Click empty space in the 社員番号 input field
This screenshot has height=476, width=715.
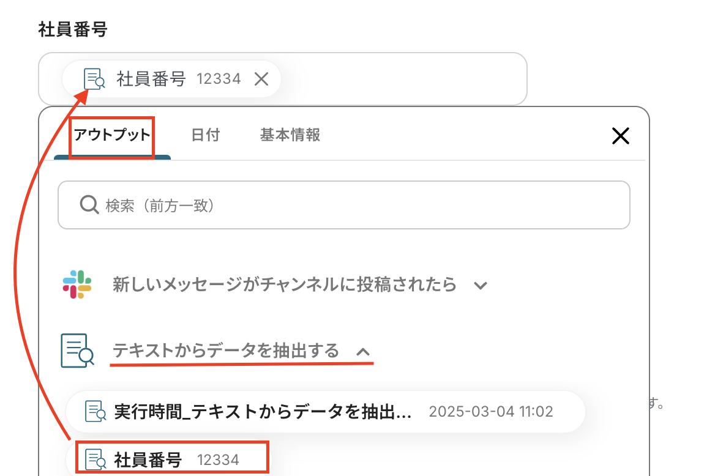coord(404,79)
